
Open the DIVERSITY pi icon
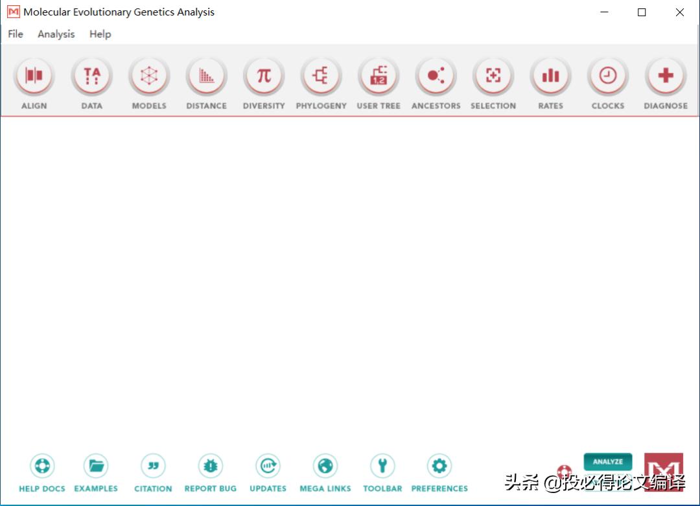(x=264, y=76)
